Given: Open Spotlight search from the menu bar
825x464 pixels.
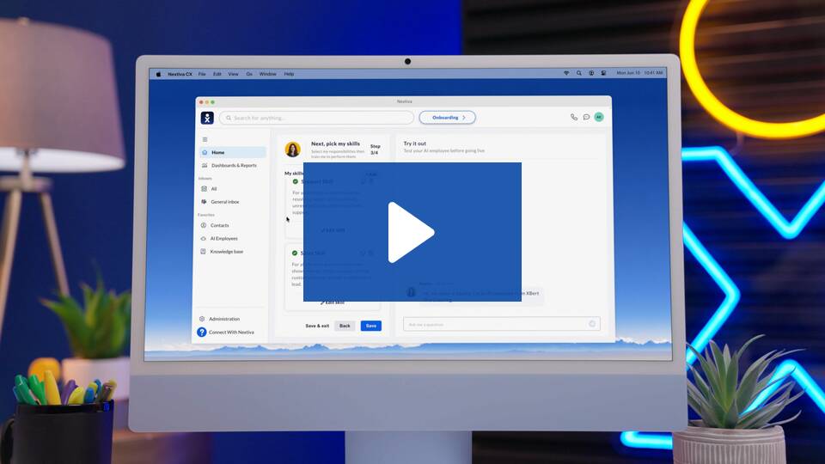Looking at the screenshot, I should tap(578, 73).
